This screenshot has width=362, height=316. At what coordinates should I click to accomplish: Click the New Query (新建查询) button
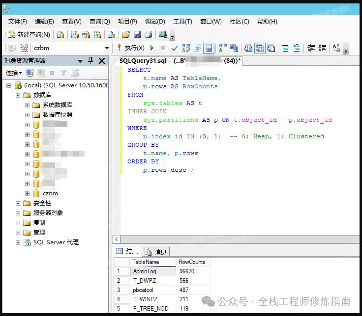[29, 35]
